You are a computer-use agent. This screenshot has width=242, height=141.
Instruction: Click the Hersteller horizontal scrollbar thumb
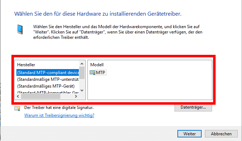(x=41, y=96)
